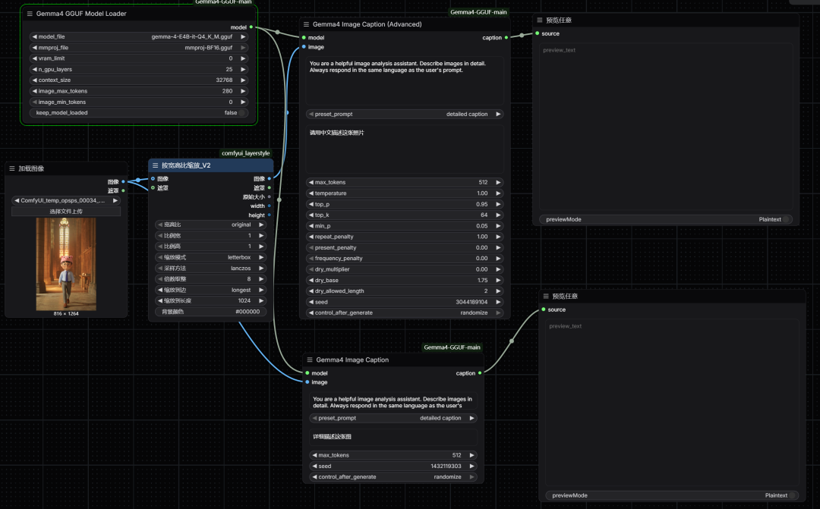Toggle keep_model_loaded switch
This screenshot has height=509, width=820.
pos(242,113)
